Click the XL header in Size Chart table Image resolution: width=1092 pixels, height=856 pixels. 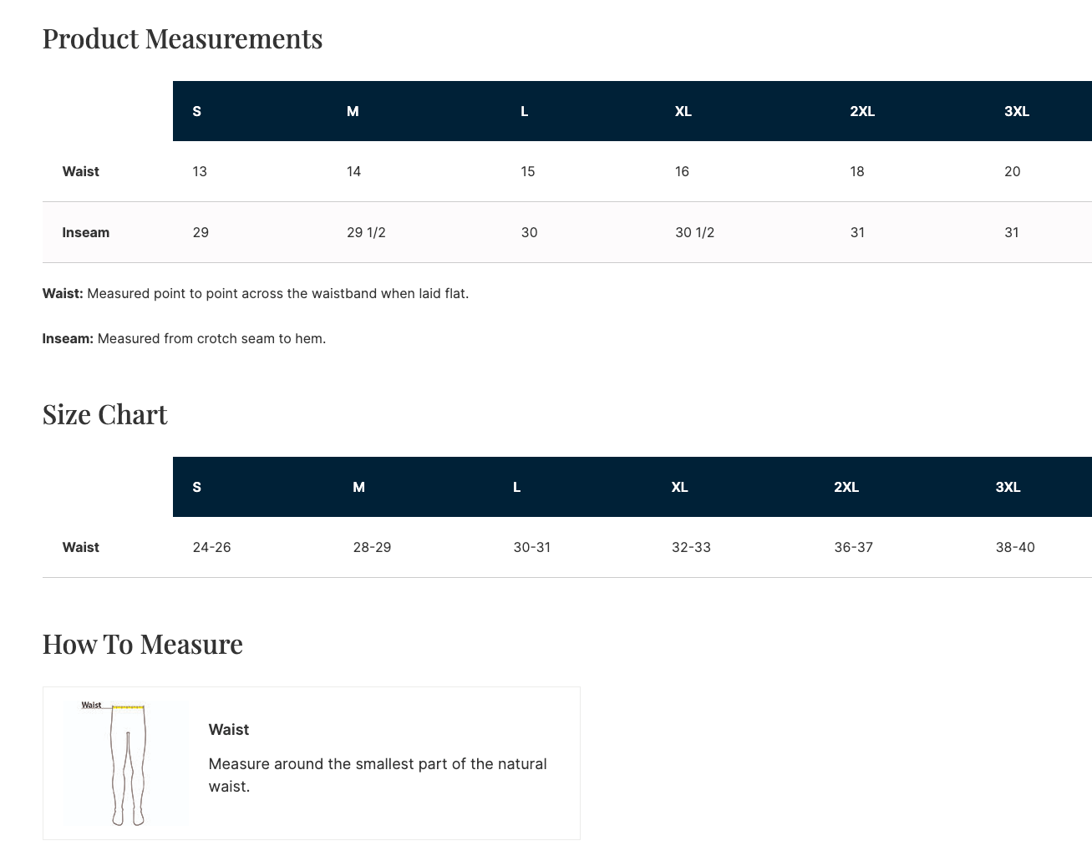tap(679, 488)
